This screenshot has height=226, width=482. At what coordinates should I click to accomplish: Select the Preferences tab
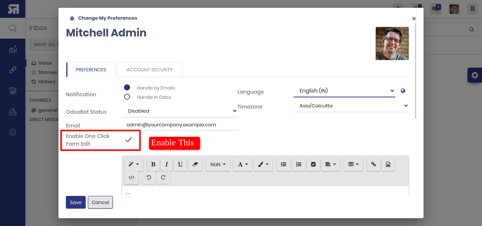91,70
